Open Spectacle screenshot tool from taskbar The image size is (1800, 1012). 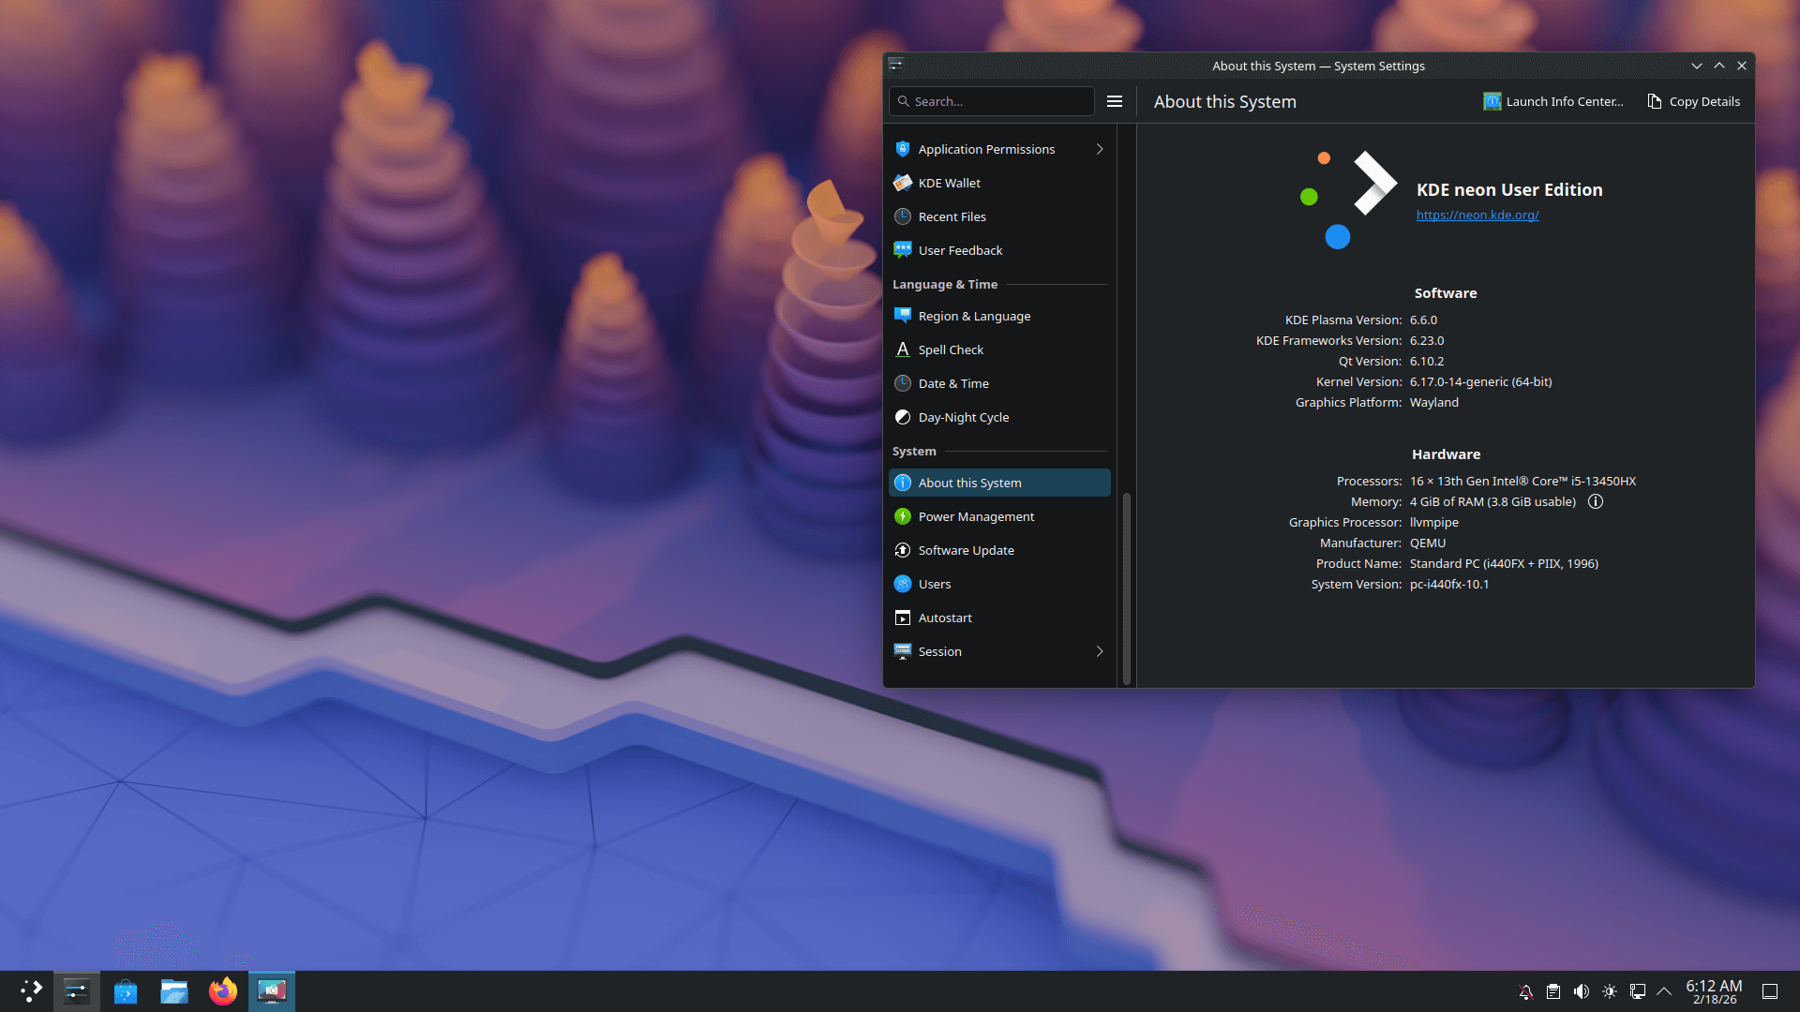[x=271, y=990]
